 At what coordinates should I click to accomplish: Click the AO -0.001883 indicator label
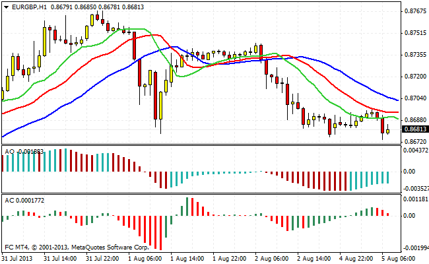[24, 152]
